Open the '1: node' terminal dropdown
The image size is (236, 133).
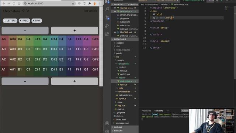(185, 111)
